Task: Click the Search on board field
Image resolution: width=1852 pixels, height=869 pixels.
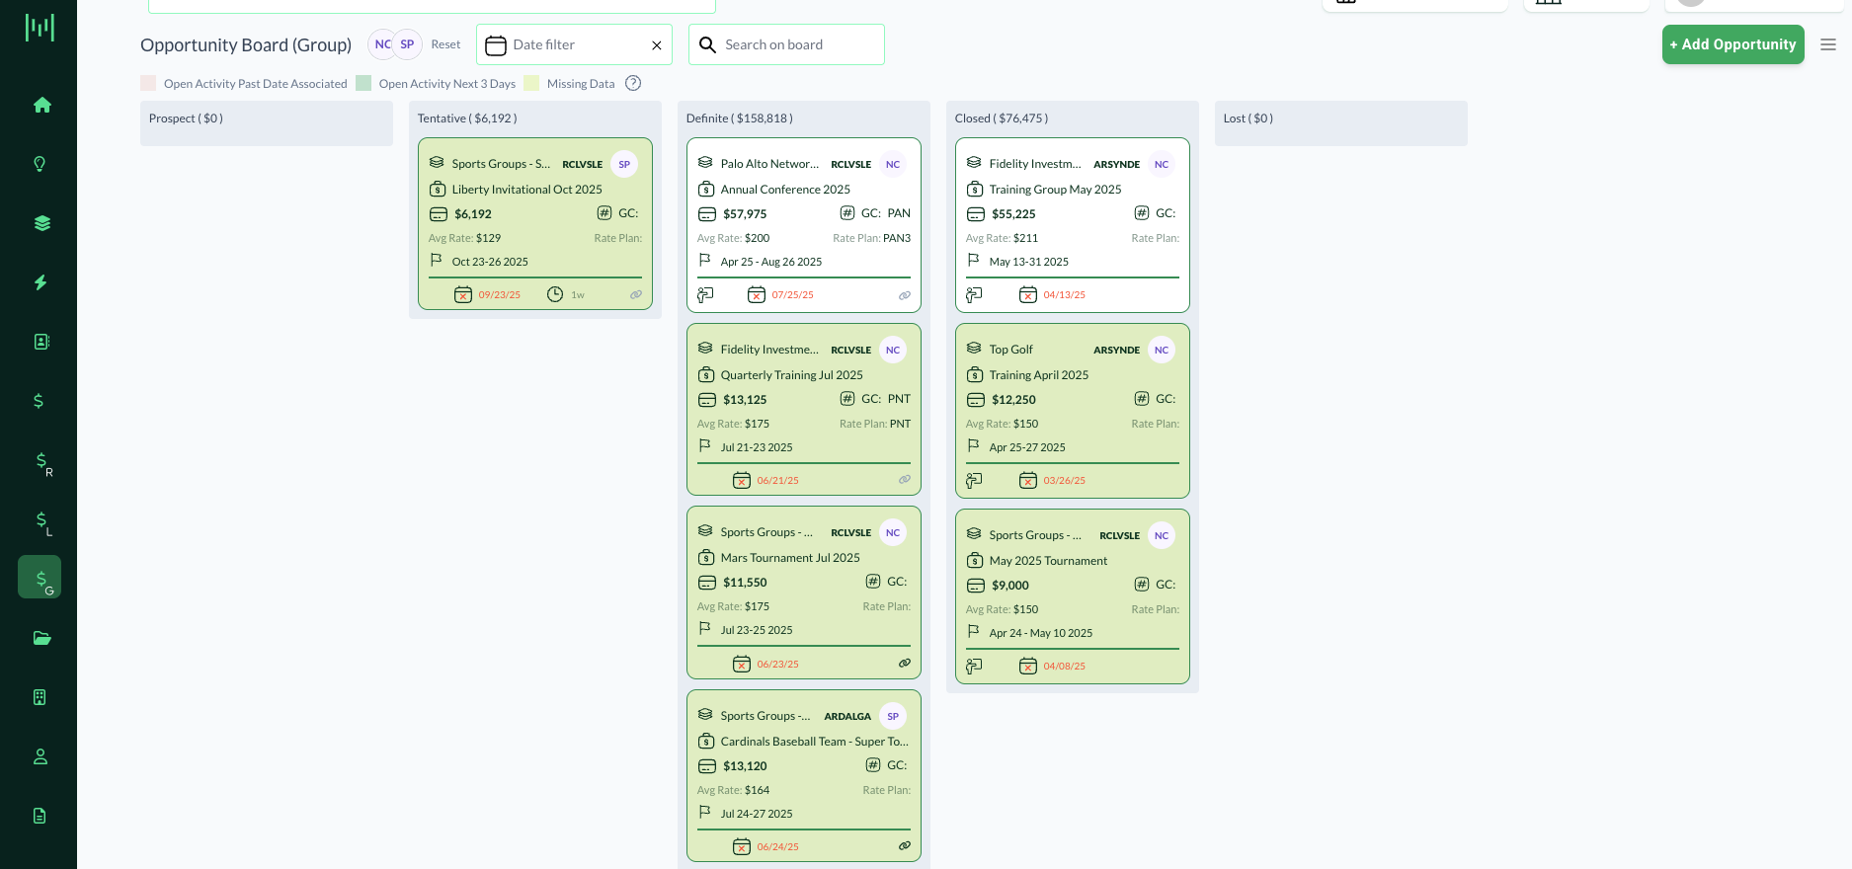Action: 800,45
